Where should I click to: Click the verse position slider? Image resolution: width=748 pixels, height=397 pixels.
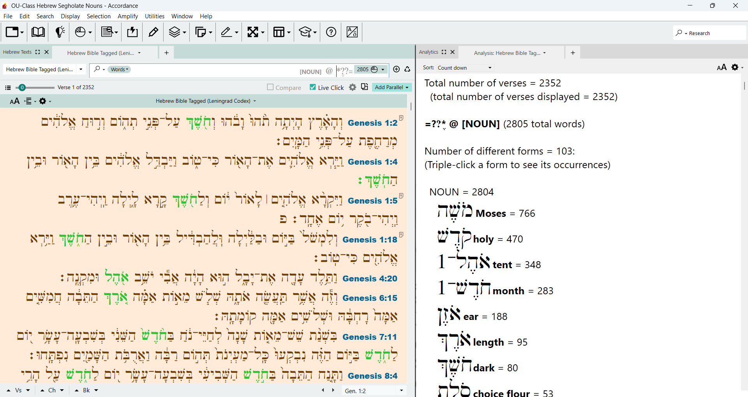[35, 88]
